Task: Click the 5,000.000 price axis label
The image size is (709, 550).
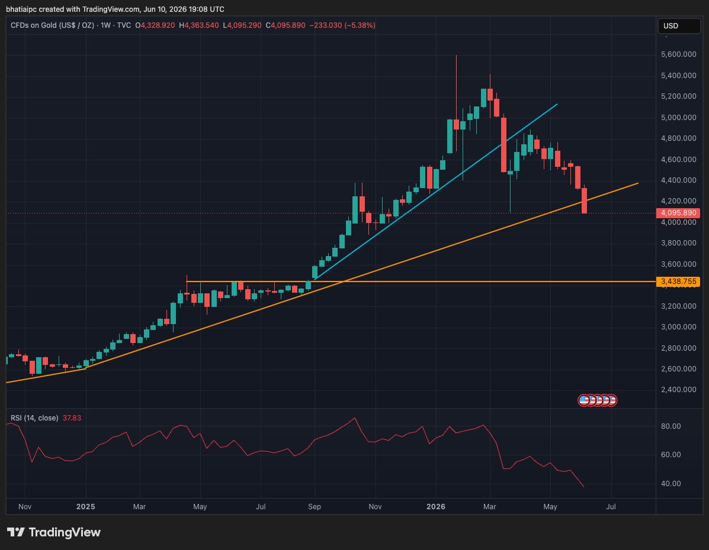Action: pos(678,118)
